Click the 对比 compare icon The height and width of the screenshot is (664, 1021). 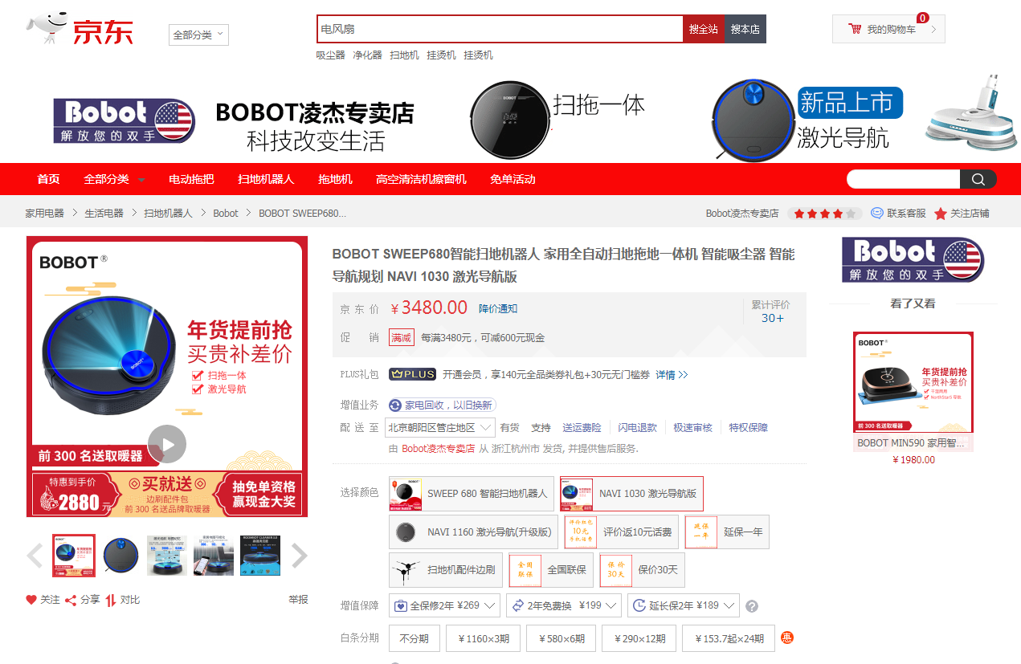111,600
